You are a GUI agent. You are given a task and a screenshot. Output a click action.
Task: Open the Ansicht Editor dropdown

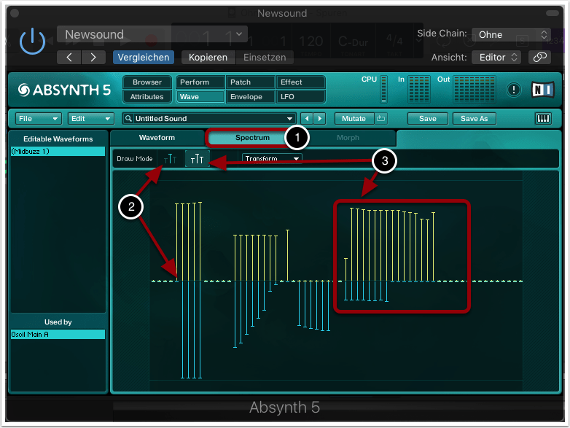[496, 57]
